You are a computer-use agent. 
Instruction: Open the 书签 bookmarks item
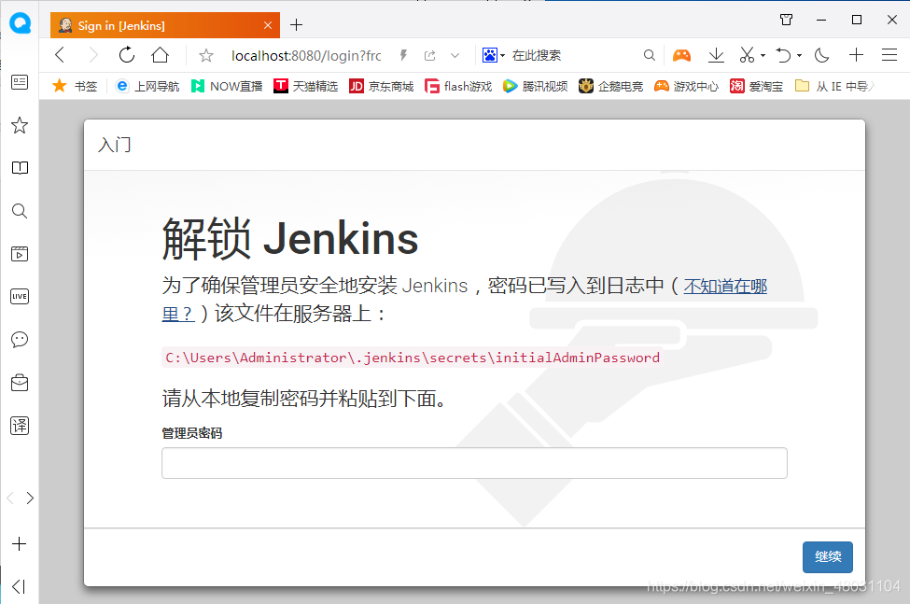(75, 87)
